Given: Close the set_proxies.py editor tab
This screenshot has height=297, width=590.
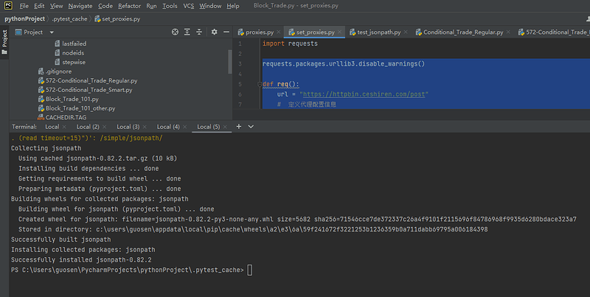Looking at the screenshot, I should pyautogui.click(x=339, y=32).
